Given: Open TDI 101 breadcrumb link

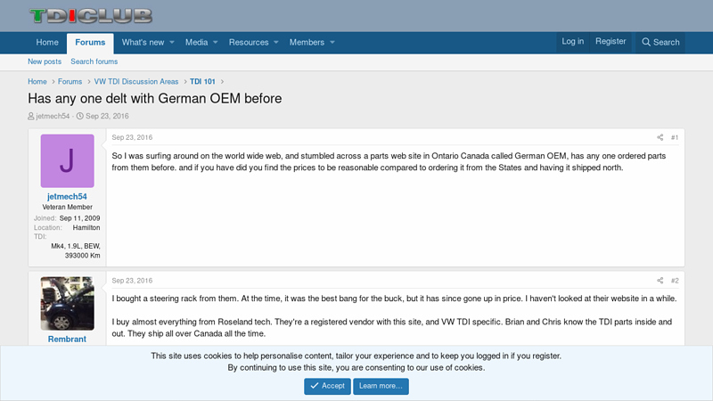Looking at the screenshot, I should [202, 81].
